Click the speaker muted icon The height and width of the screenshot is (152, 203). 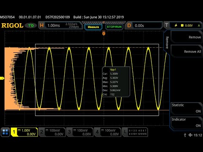pyautogui.click(x=190, y=135)
